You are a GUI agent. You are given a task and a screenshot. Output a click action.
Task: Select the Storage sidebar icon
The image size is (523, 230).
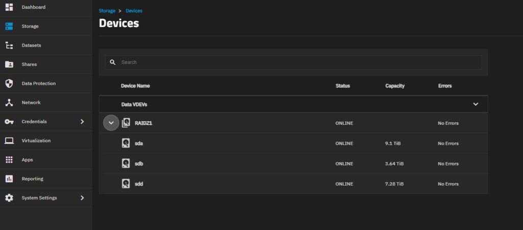click(9, 26)
